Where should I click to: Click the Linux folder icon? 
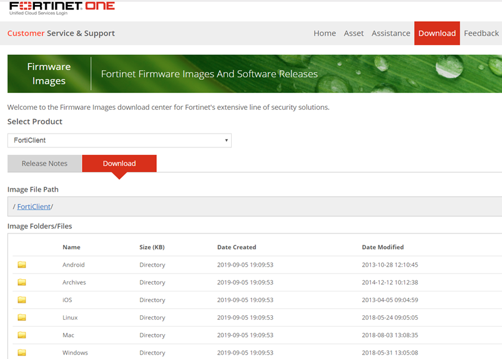click(22, 317)
